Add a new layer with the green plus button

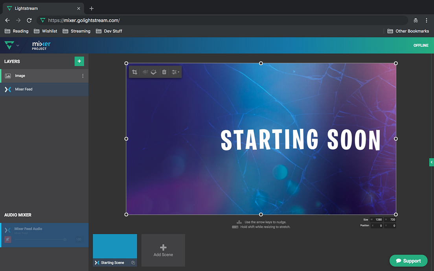click(x=79, y=61)
